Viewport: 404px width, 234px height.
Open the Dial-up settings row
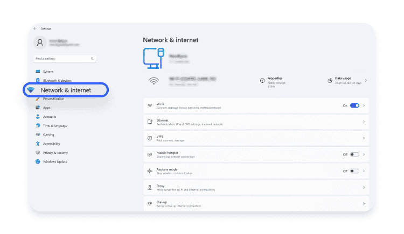point(256,204)
